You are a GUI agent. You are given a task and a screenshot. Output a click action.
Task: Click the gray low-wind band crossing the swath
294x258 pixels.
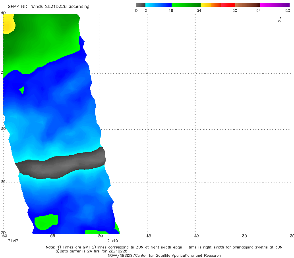coord(61,164)
